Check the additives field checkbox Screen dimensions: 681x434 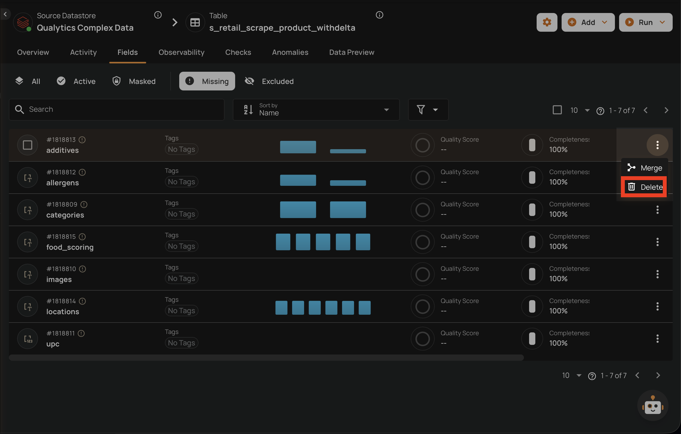(27, 145)
